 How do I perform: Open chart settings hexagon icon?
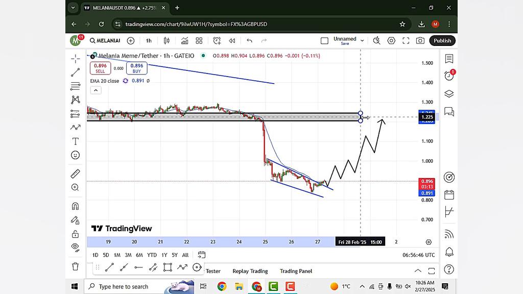click(x=391, y=41)
